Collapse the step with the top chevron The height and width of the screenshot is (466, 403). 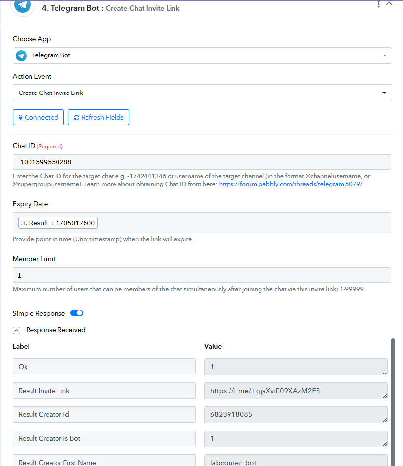tap(389, 4)
